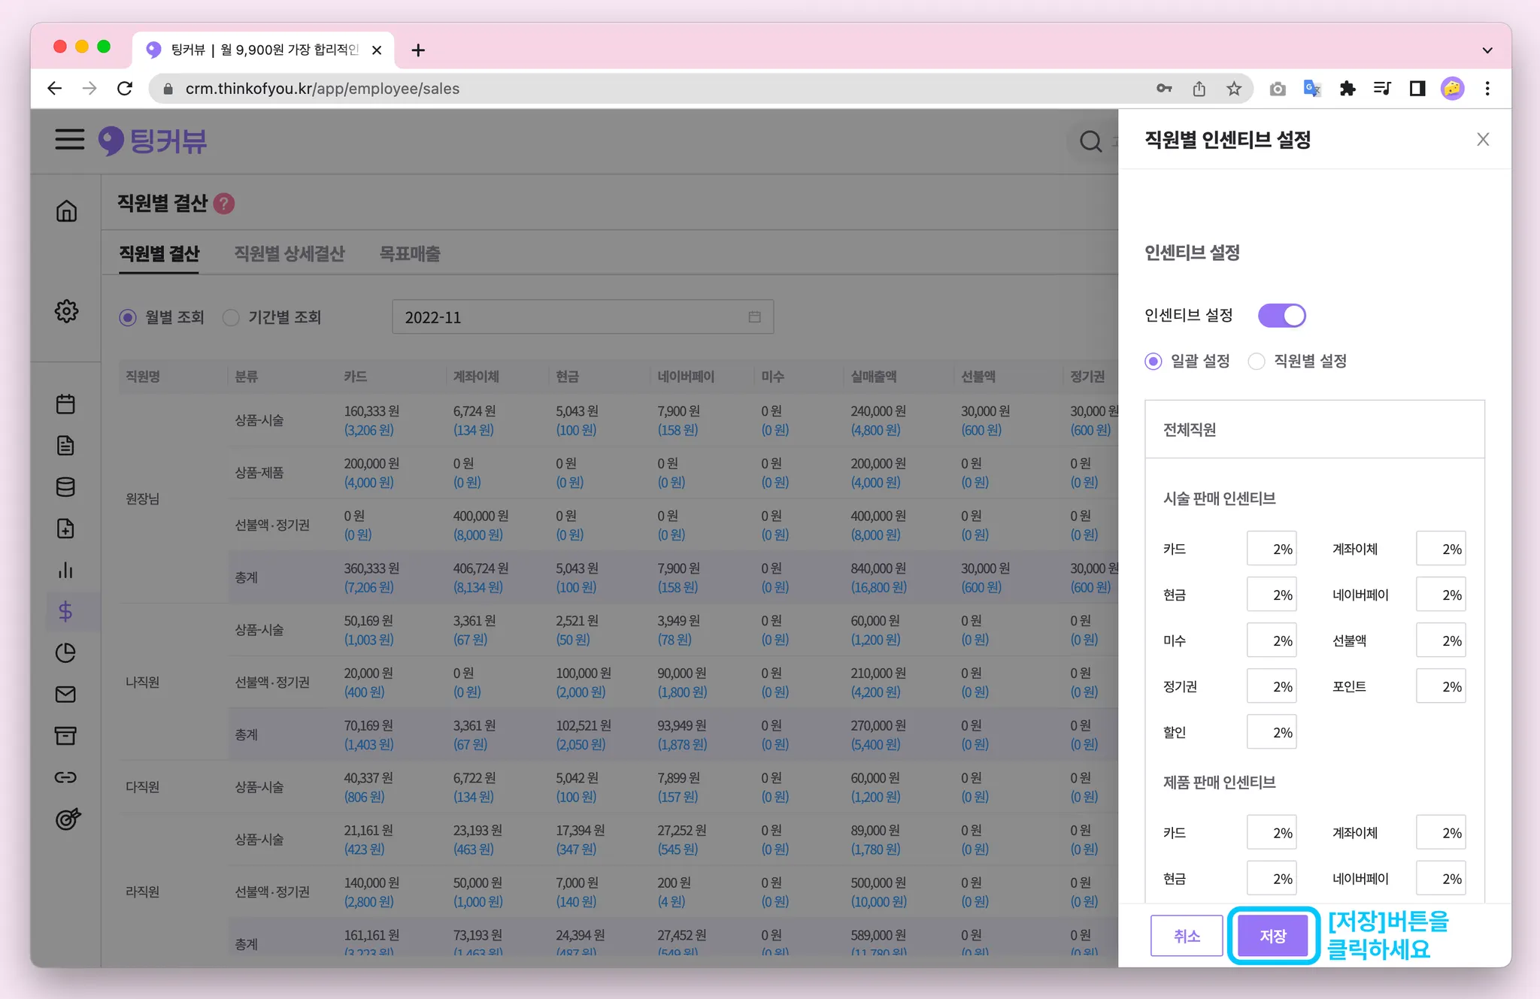Select the 직원별 설정 radio option
Image resolution: width=1540 pixels, height=999 pixels.
click(1257, 362)
